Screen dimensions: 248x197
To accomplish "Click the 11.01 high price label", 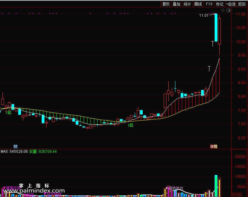I will click(x=204, y=15).
